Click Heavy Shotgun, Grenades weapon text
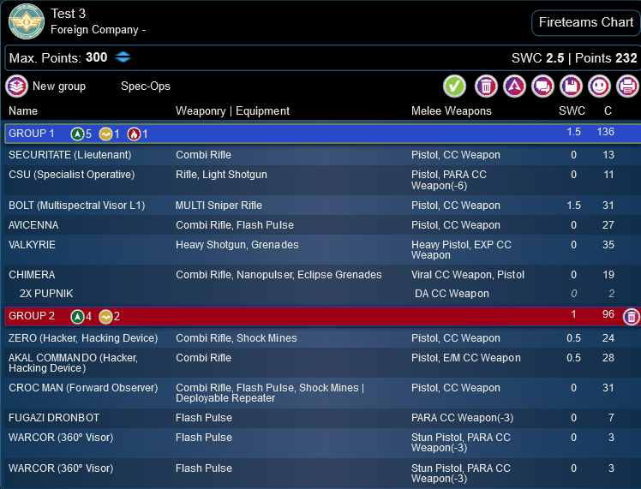This screenshot has height=489, width=641. [x=237, y=245]
